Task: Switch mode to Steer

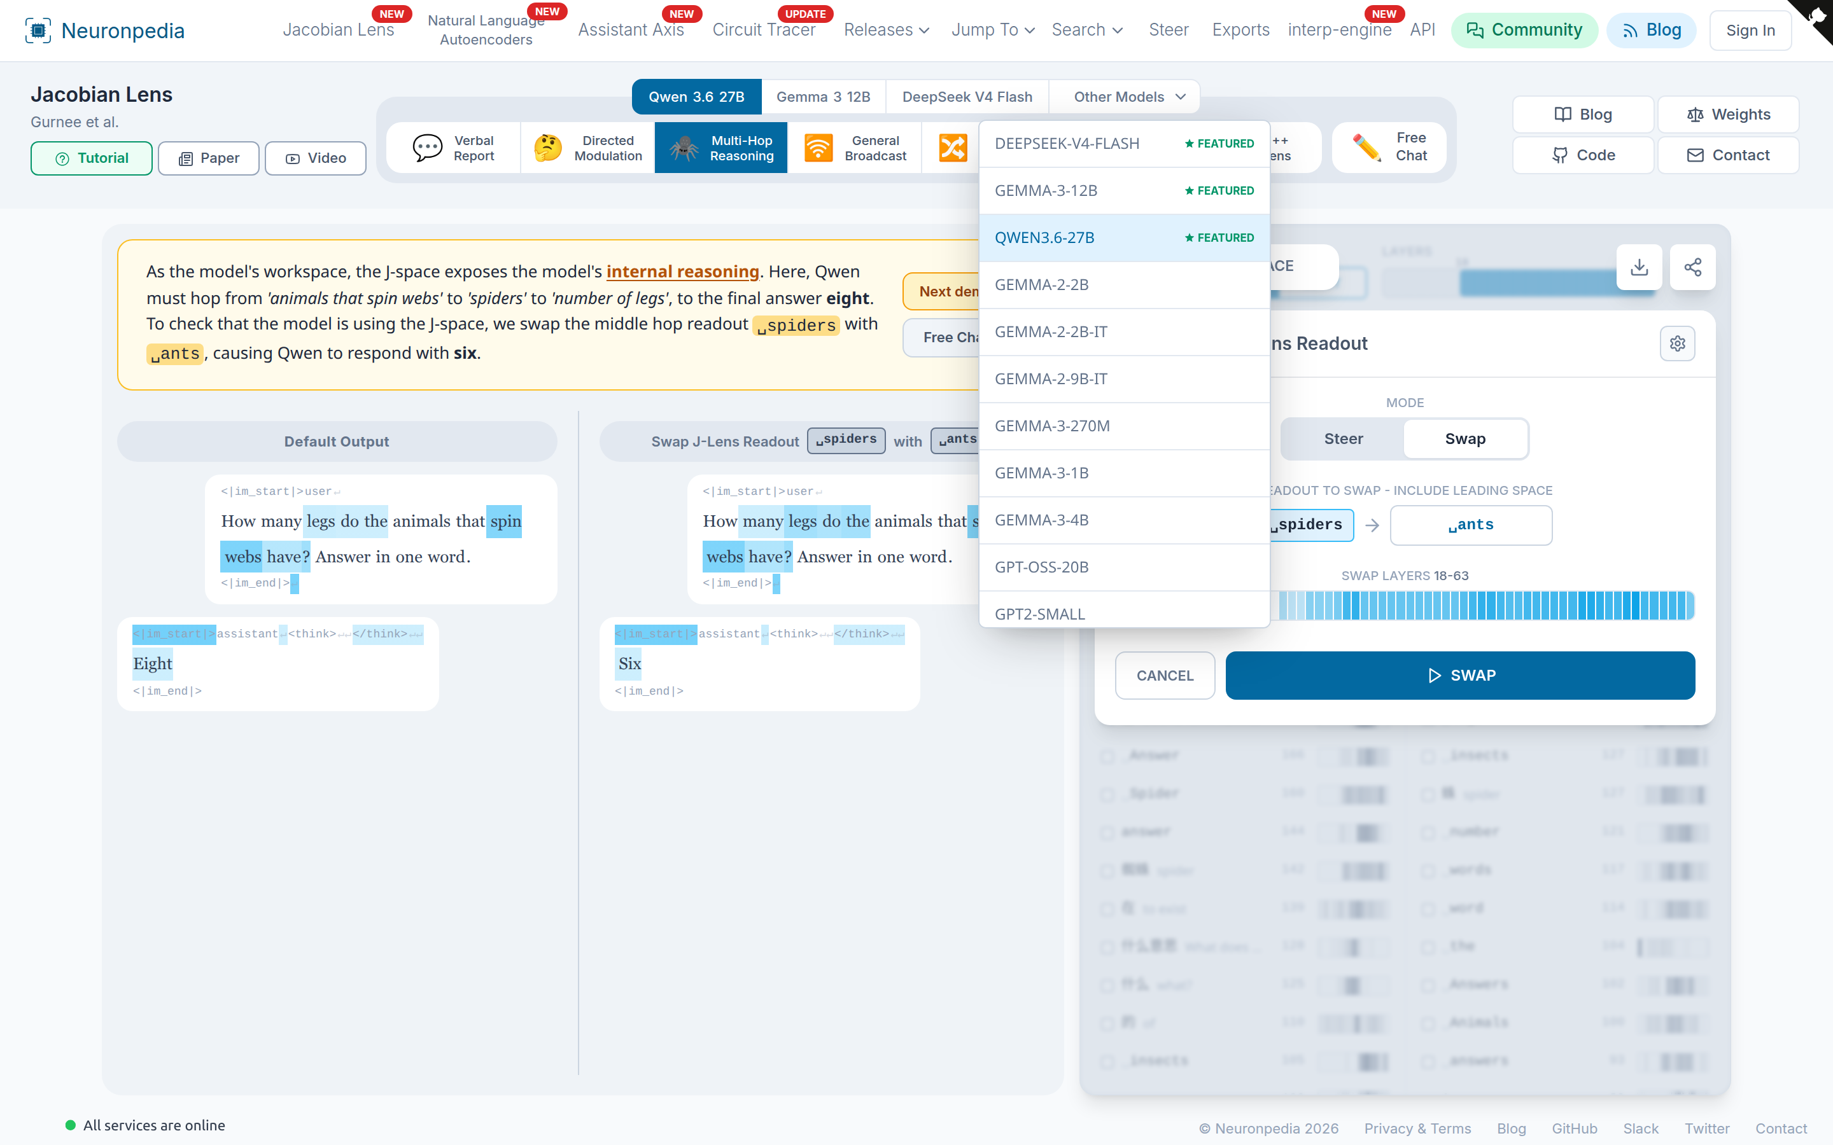Action: [x=1343, y=439]
